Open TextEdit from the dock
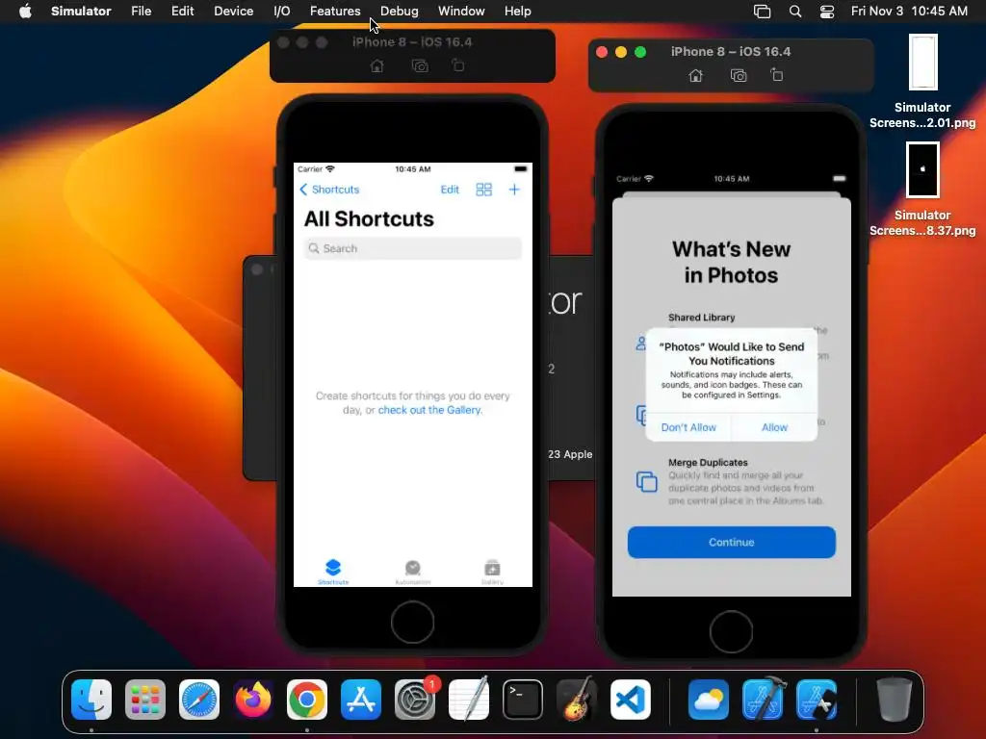The image size is (986, 739). pyautogui.click(x=469, y=700)
